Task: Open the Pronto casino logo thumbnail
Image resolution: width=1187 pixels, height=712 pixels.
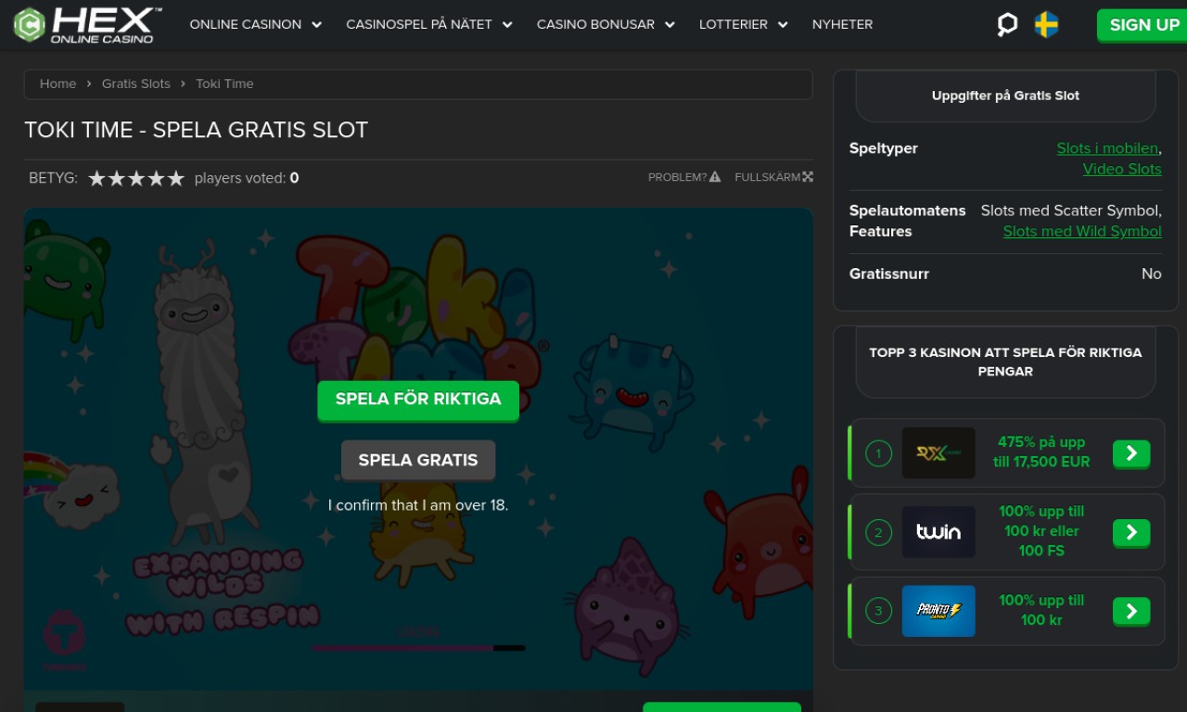Action: click(938, 611)
